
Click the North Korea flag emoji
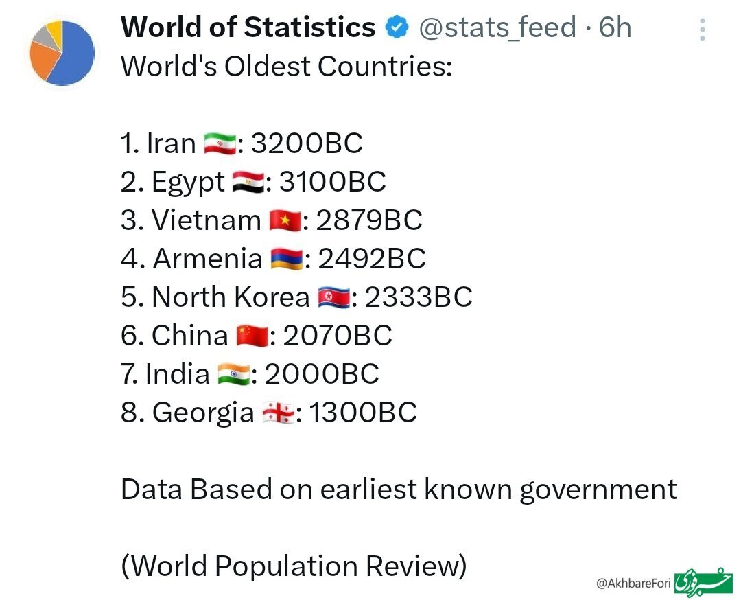(333, 298)
